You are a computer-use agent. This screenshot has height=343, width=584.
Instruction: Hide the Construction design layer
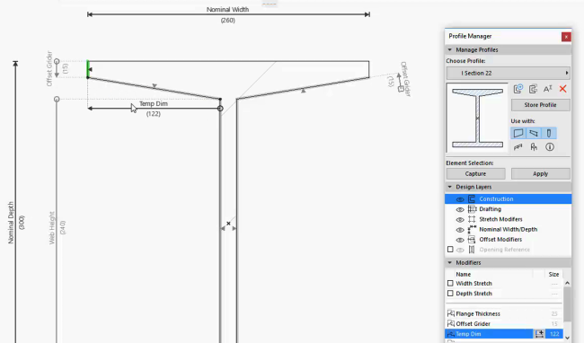pyautogui.click(x=460, y=199)
